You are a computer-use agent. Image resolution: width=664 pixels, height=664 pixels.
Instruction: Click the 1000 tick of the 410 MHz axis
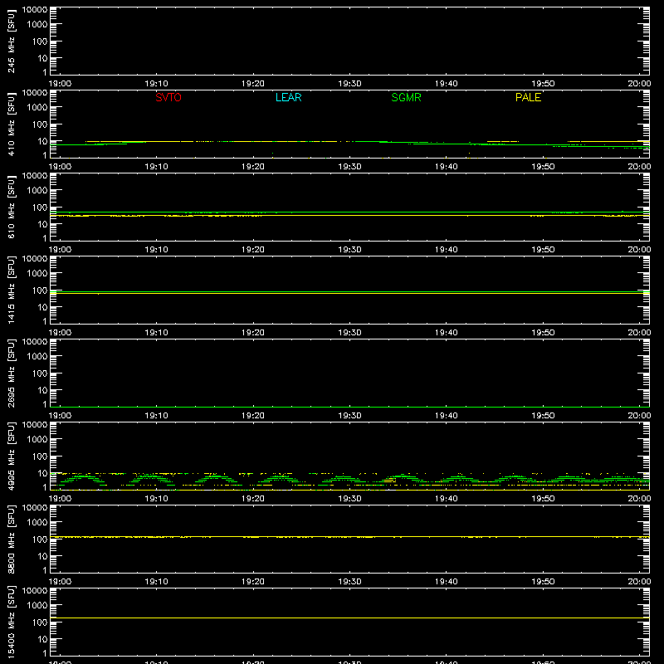37,108
